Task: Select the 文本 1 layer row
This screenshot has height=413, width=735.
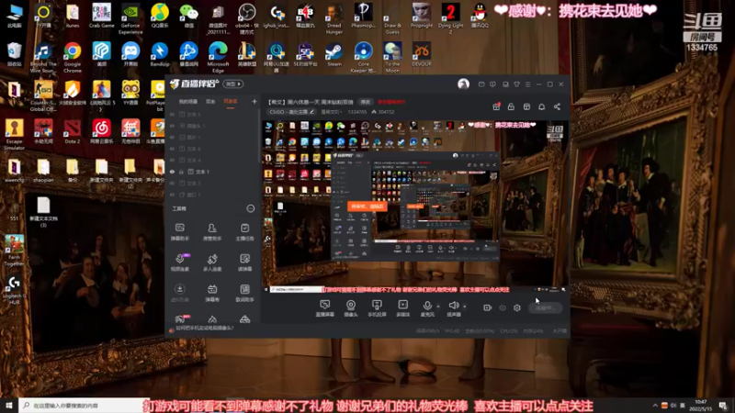Action: coord(213,172)
